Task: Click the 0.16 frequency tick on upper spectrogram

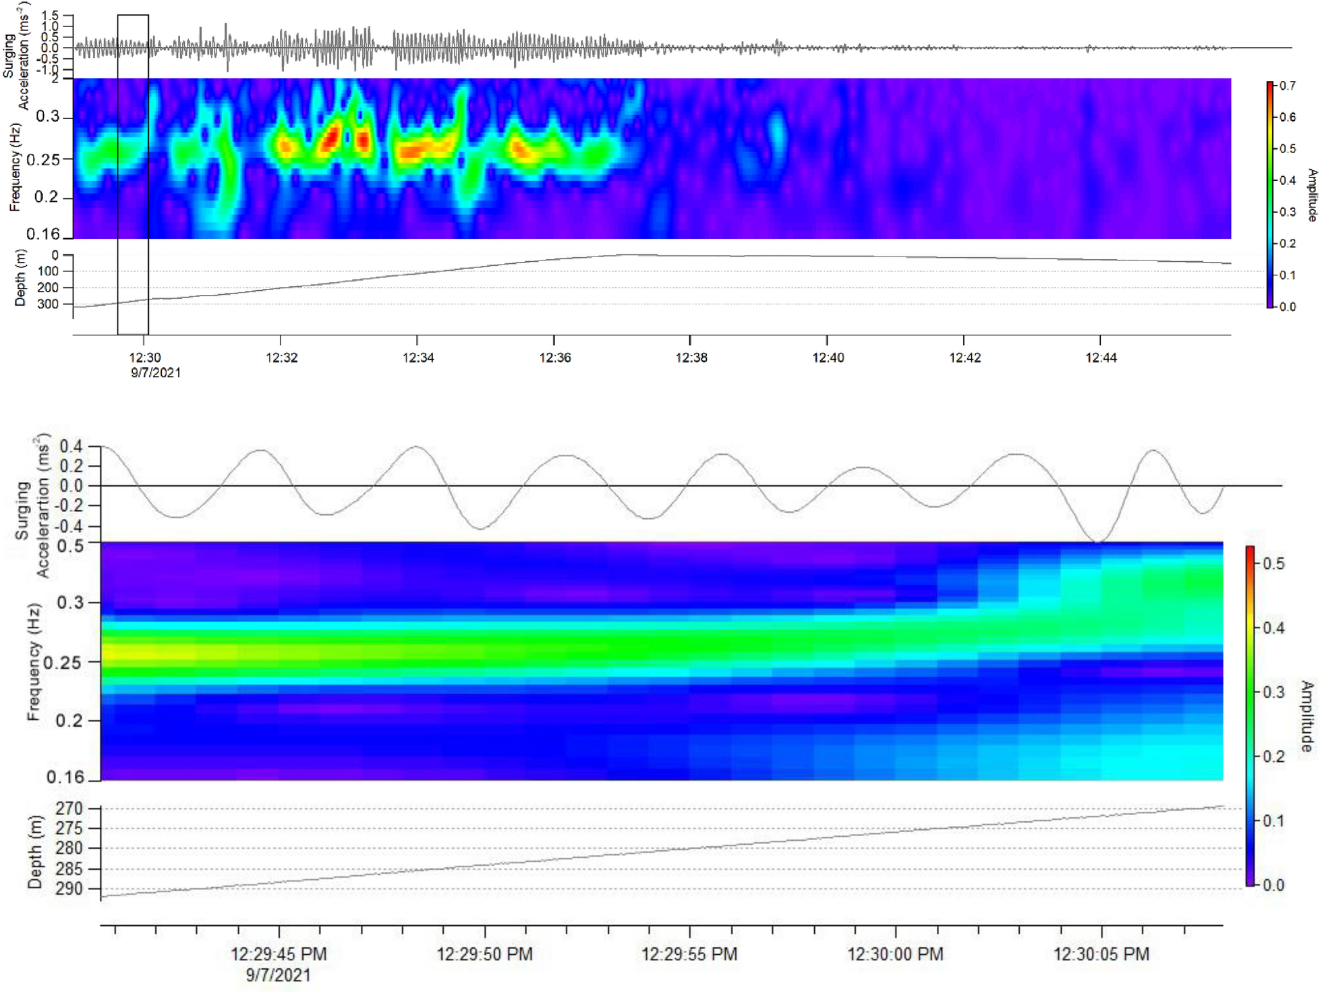Action: [x=43, y=234]
